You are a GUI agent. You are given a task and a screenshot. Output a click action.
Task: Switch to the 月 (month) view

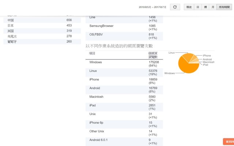point(213,7)
